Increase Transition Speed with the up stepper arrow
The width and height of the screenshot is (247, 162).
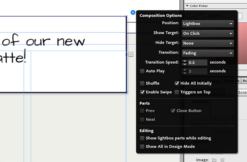click(x=185, y=61)
